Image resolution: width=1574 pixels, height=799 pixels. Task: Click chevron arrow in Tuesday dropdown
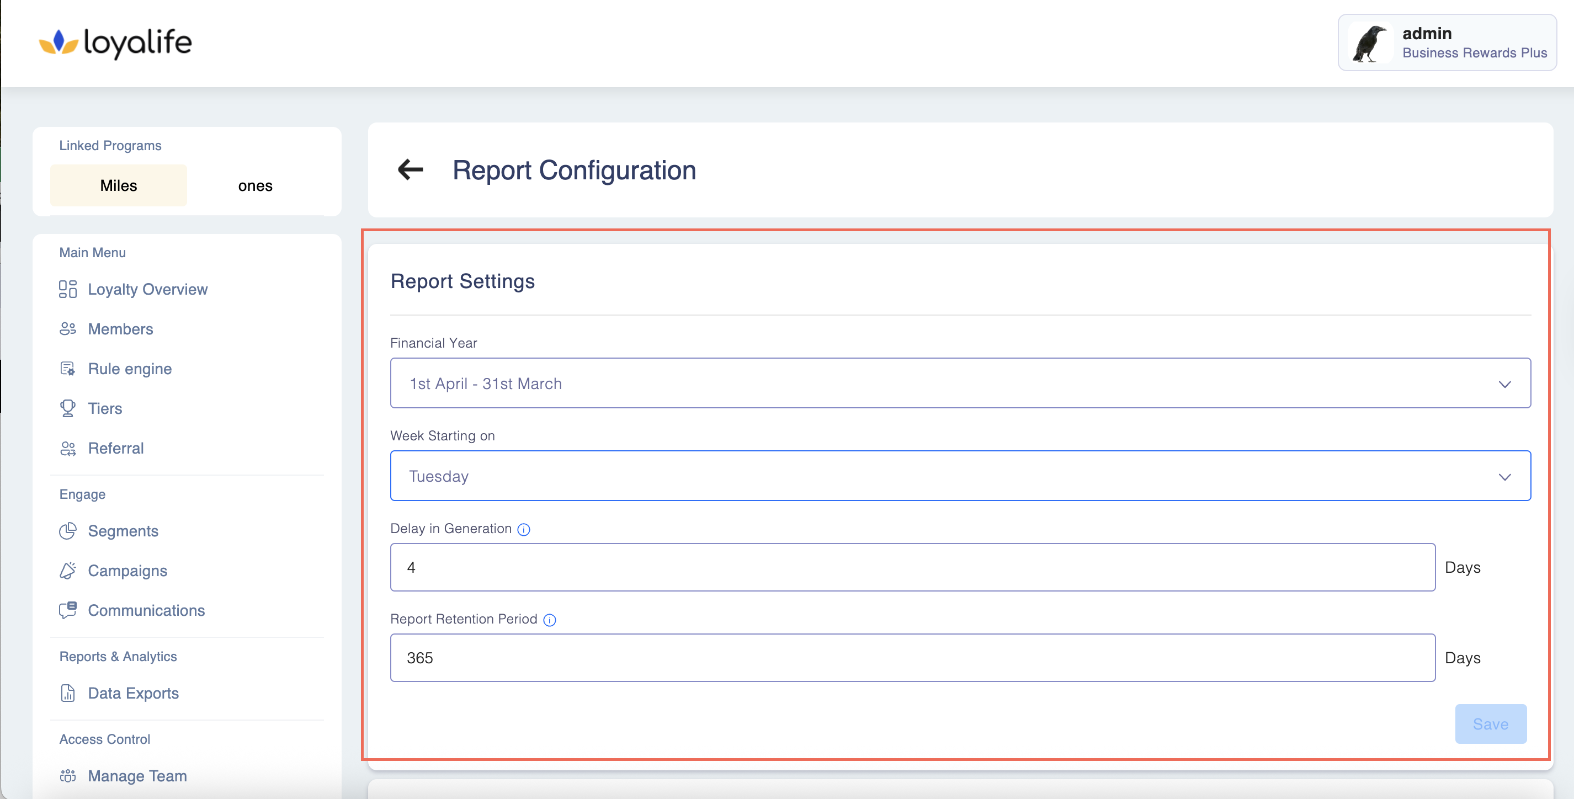click(1504, 476)
